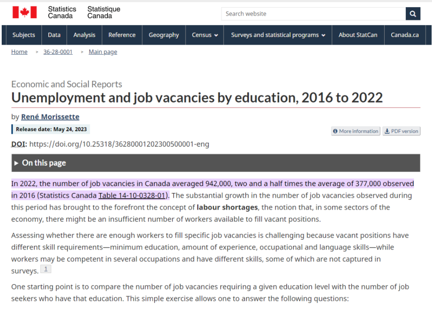Navigate to the Geography menu item

[164, 35]
